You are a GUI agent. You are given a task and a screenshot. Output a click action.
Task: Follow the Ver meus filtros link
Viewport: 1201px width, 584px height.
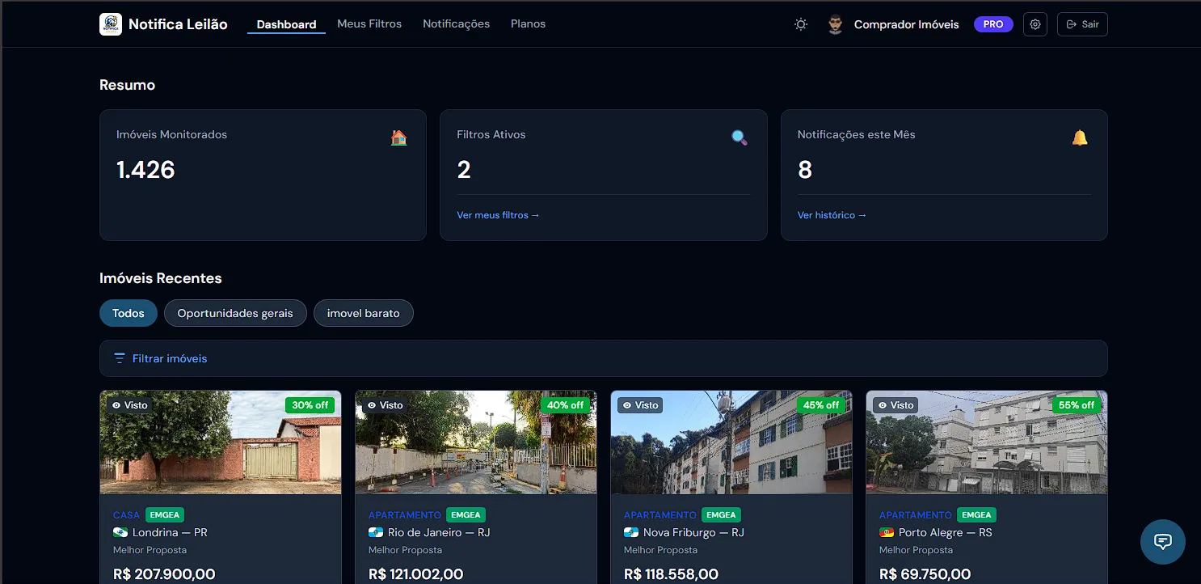[x=498, y=215]
